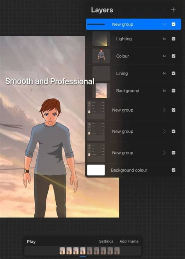Tap thumbnail of the middle collapsed New group
Screen dimensions: 185x259
click(x=96, y=132)
